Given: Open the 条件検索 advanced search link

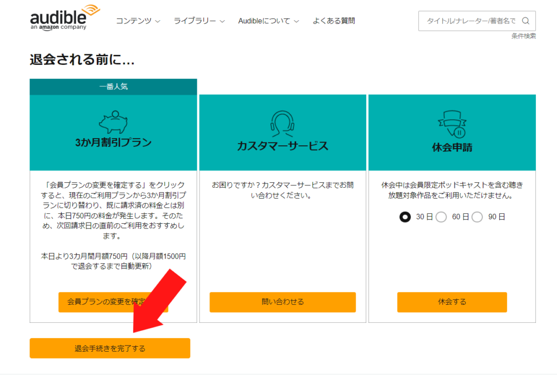Looking at the screenshot, I should [x=524, y=36].
